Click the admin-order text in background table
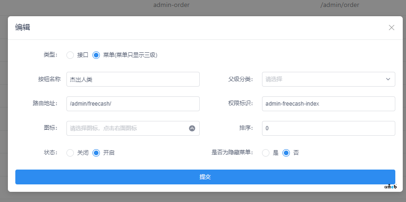406x202 pixels. (x=171, y=5)
